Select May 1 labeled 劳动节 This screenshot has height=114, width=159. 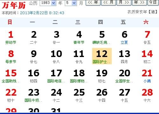[11, 37]
